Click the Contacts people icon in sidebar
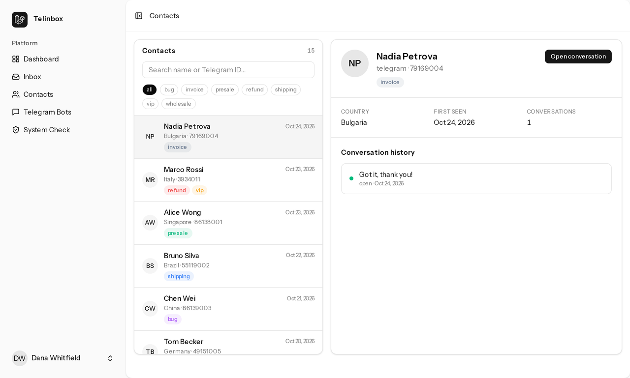The image size is (630, 378). 16,94
